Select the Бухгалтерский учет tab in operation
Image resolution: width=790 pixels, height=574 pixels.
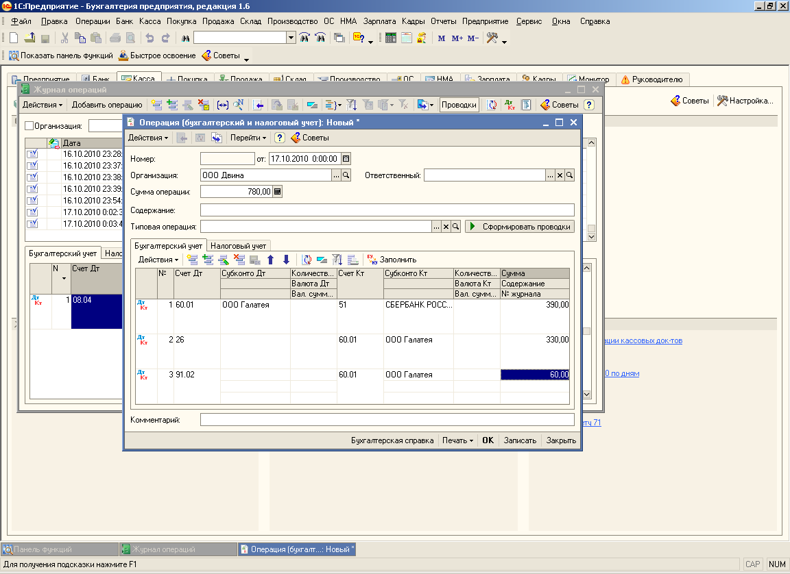coord(168,246)
